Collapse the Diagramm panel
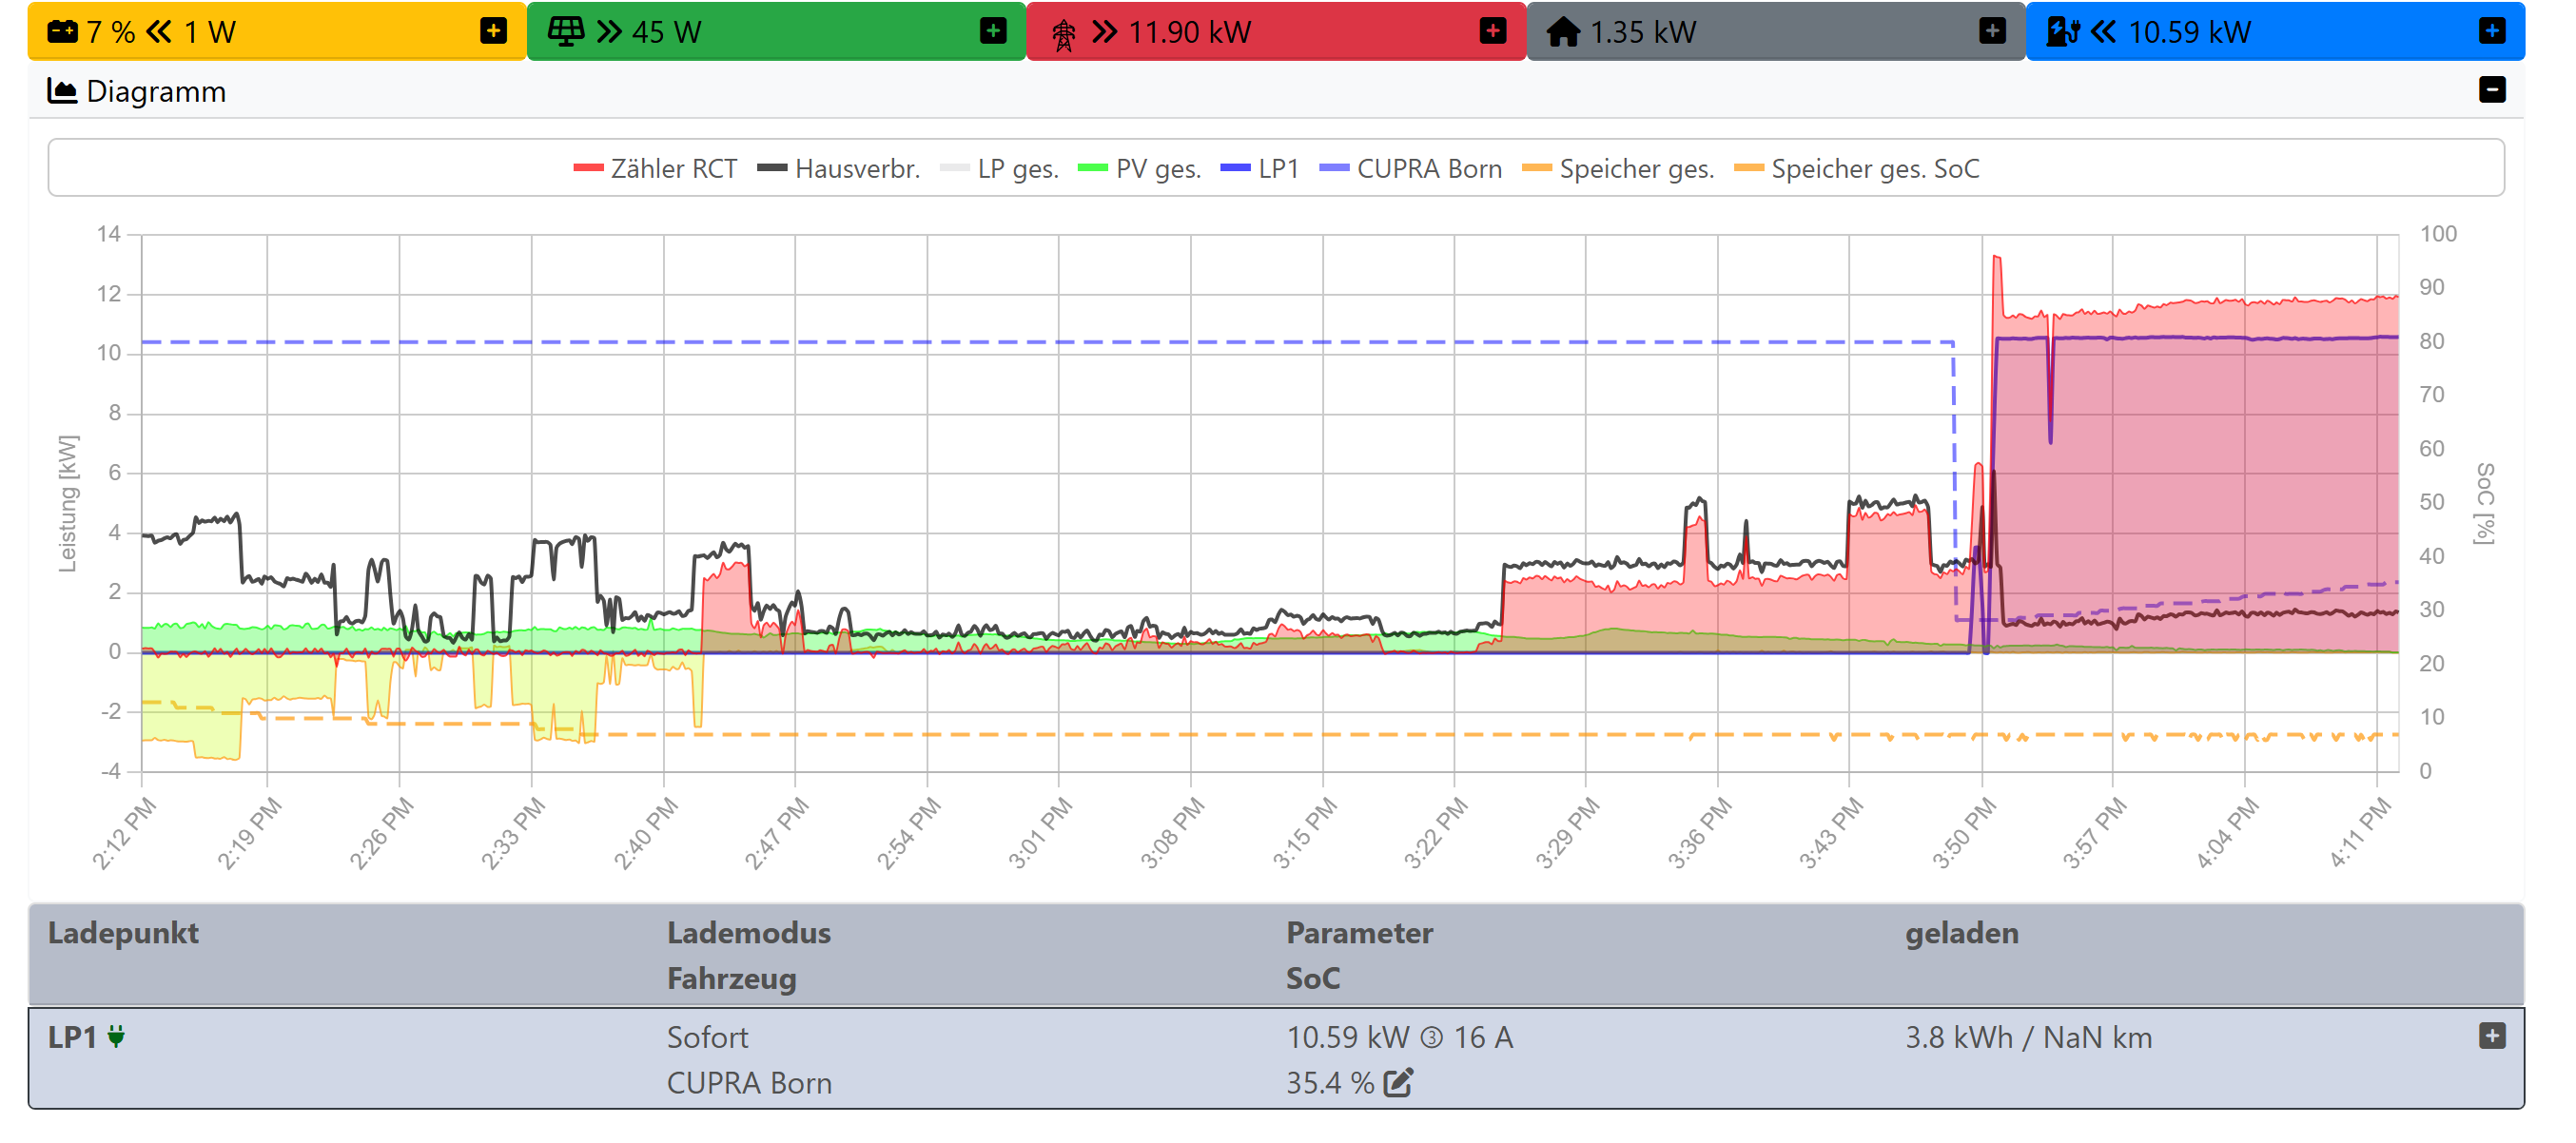Viewport: 2576px width, 1143px height. click(2492, 90)
